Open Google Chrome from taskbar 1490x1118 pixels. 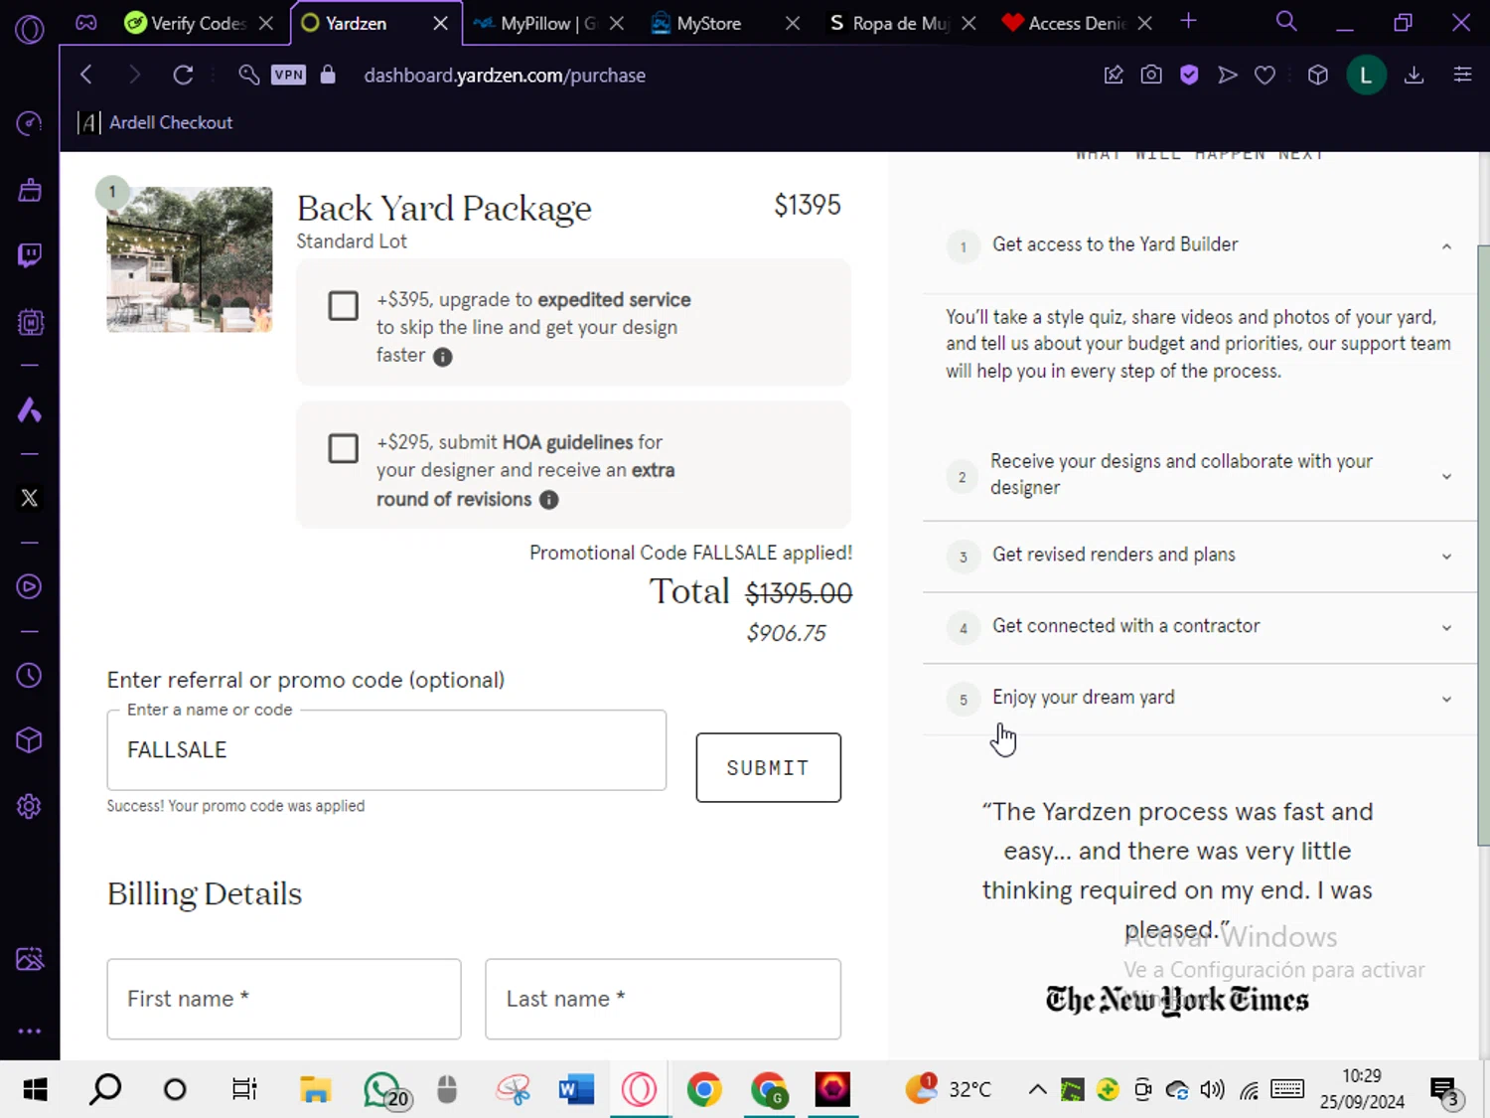coord(704,1090)
